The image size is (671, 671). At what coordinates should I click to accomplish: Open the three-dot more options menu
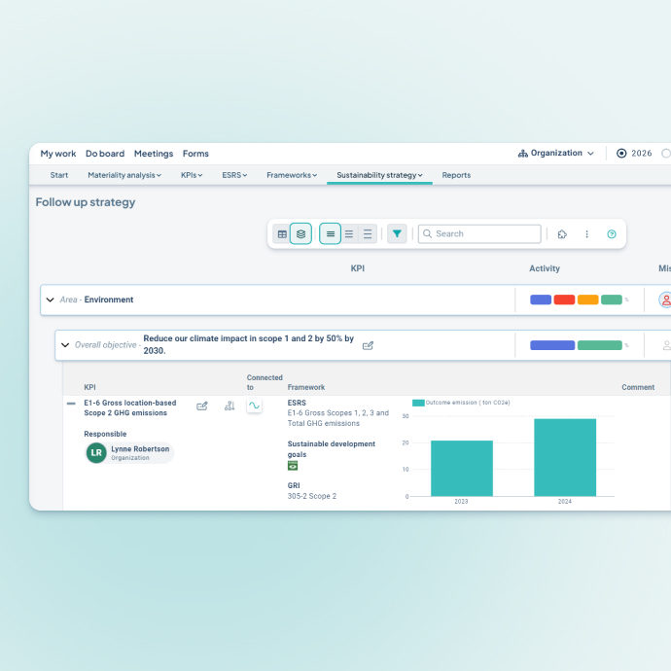[587, 234]
